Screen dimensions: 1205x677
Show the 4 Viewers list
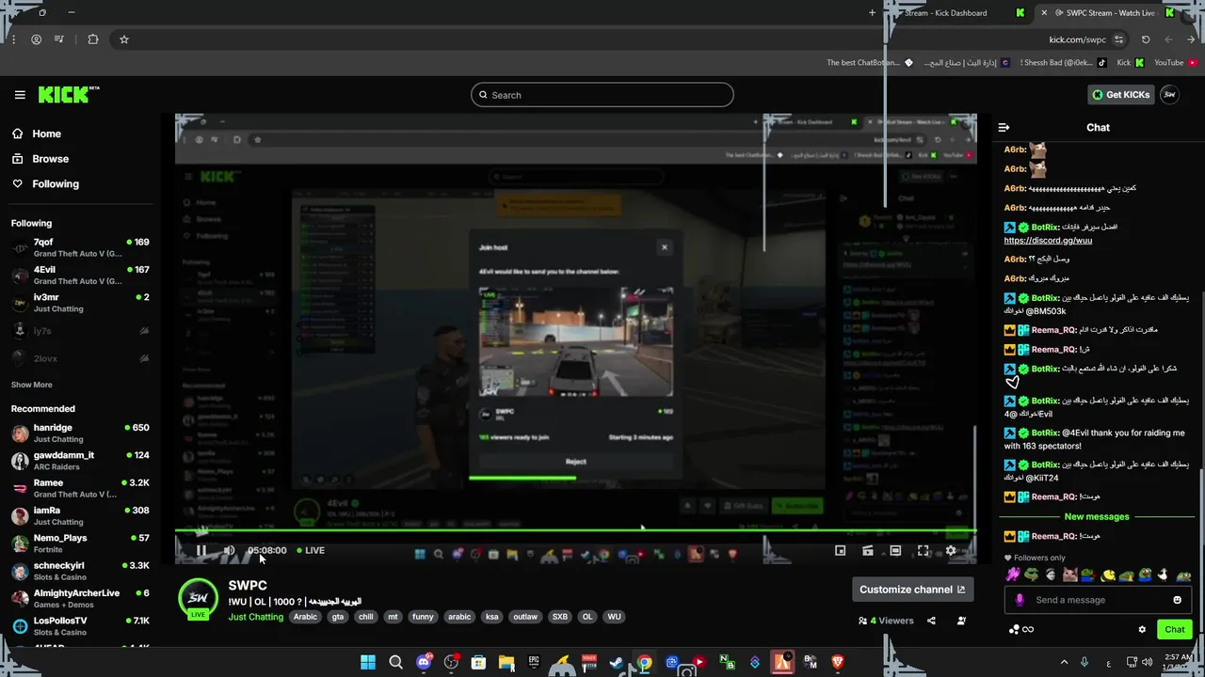tap(886, 621)
